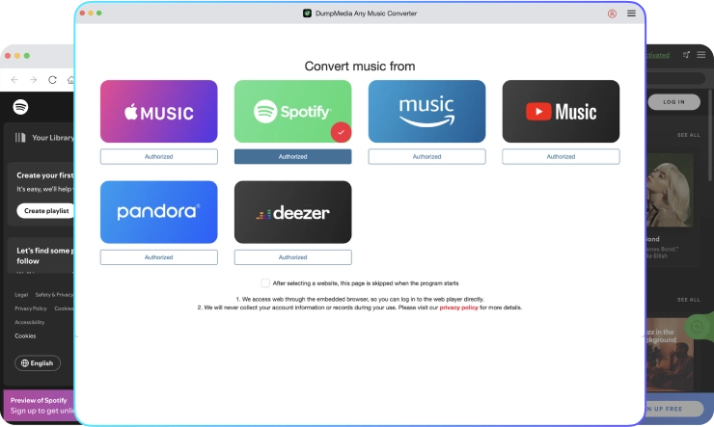The width and height of the screenshot is (714, 427).
Task: Pick the Deezer service card
Action: pyautogui.click(x=292, y=212)
